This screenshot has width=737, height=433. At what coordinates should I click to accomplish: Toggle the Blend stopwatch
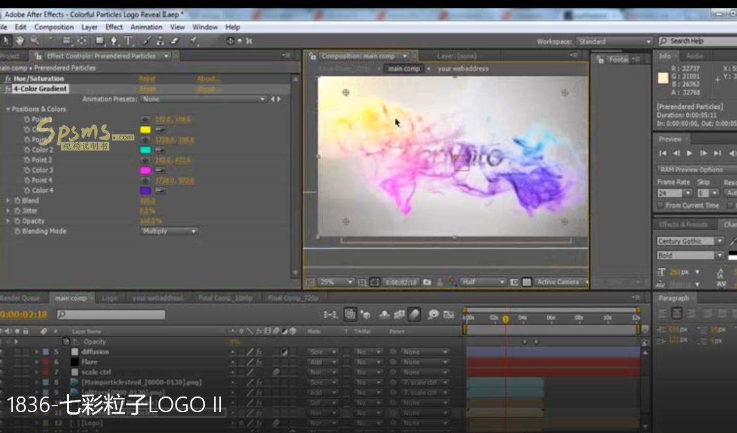18,201
